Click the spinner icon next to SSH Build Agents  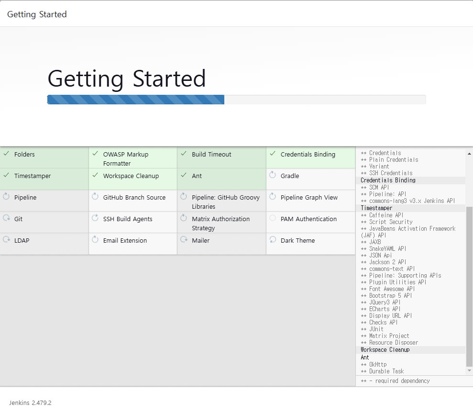click(95, 218)
